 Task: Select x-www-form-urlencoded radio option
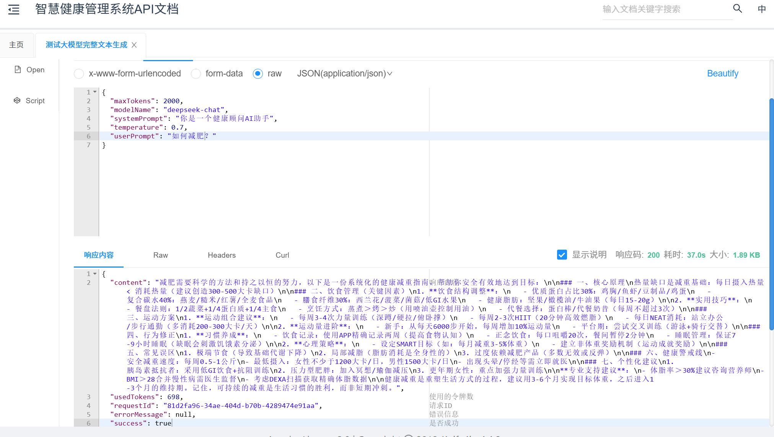[79, 74]
